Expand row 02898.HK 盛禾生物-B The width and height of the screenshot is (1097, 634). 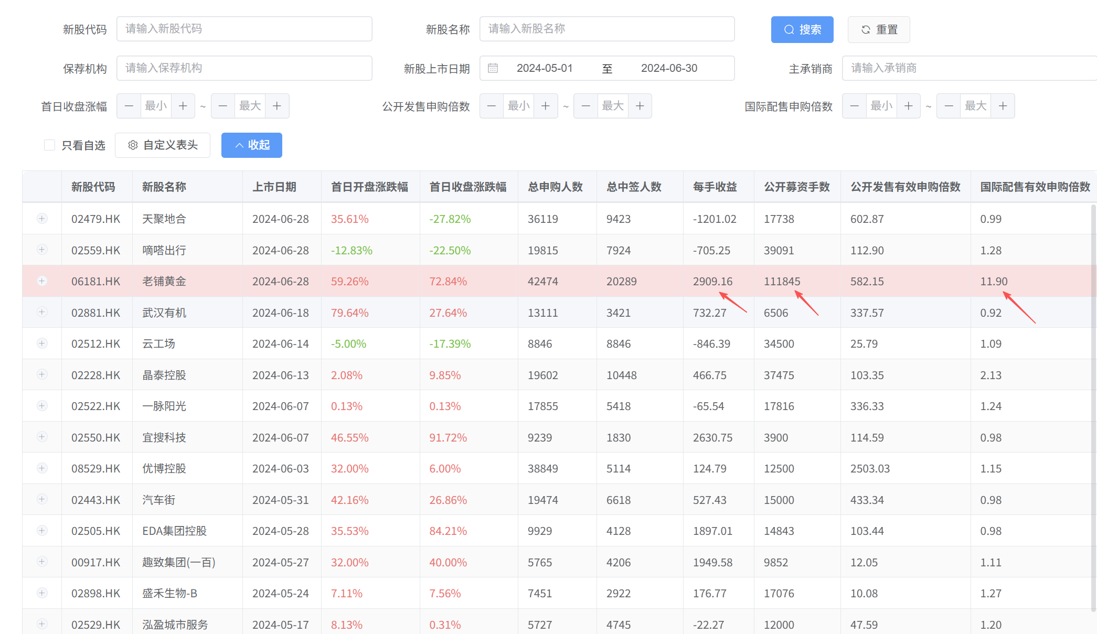point(42,593)
